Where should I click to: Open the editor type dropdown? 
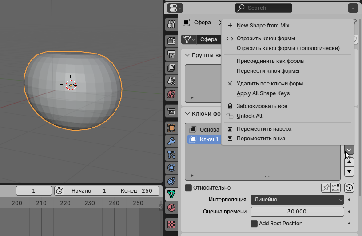pyautogui.click(x=175, y=8)
